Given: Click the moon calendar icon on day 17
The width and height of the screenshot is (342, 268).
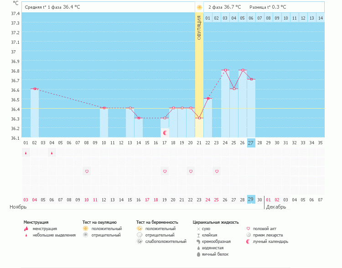Looking at the screenshot, I should (166, 133).
